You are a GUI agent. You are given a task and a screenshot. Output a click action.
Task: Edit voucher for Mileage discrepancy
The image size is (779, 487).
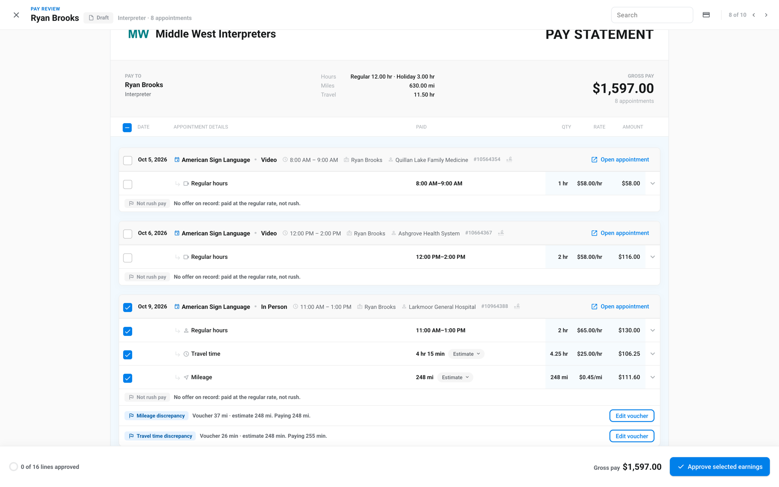point(632,416)
